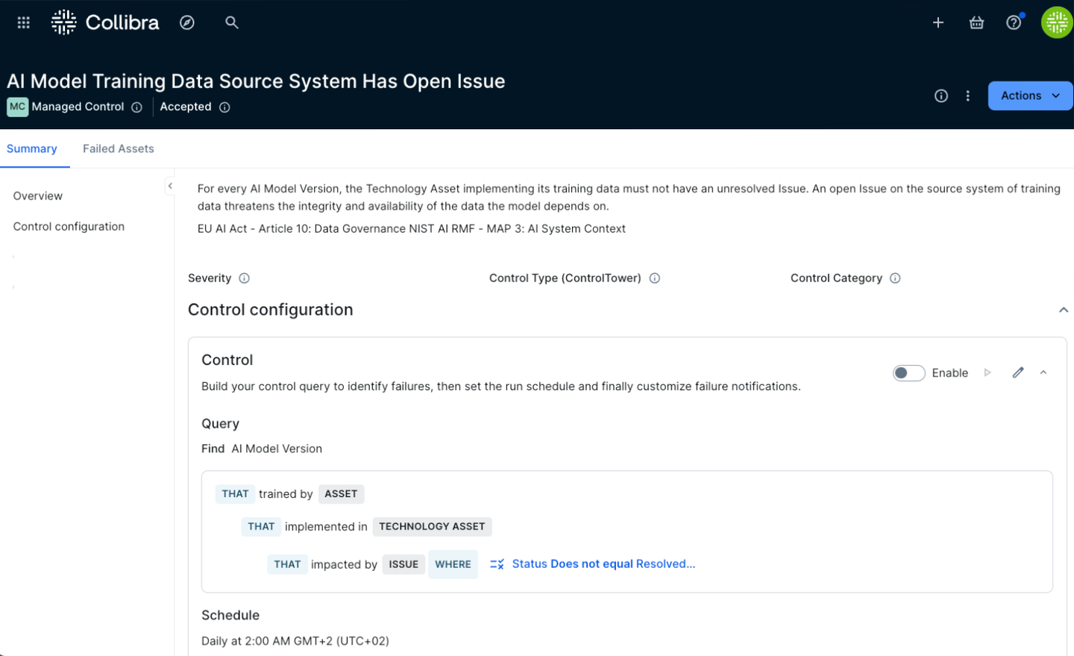
Task: Collapse the left sidebar panel
Action: 170,186
